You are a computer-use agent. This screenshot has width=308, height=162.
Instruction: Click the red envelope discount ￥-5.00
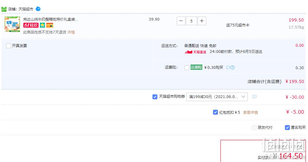[x=295, y=112]
